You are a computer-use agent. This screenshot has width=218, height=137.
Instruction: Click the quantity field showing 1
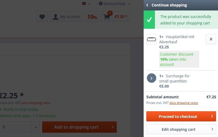(16, 127)
